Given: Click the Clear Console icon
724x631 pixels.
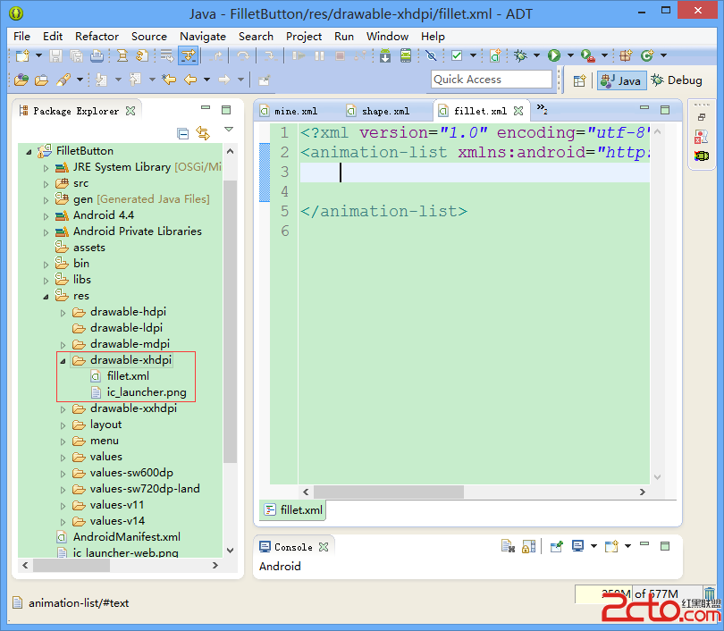Looking at the screenshot, I should click(x=508, y=546).
